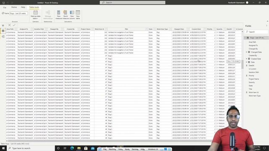The height and width of the screenshot is (151, 269).
Task: Open Mail app from the taskbar
Action: pyautogui.click(x=92, y=148)
